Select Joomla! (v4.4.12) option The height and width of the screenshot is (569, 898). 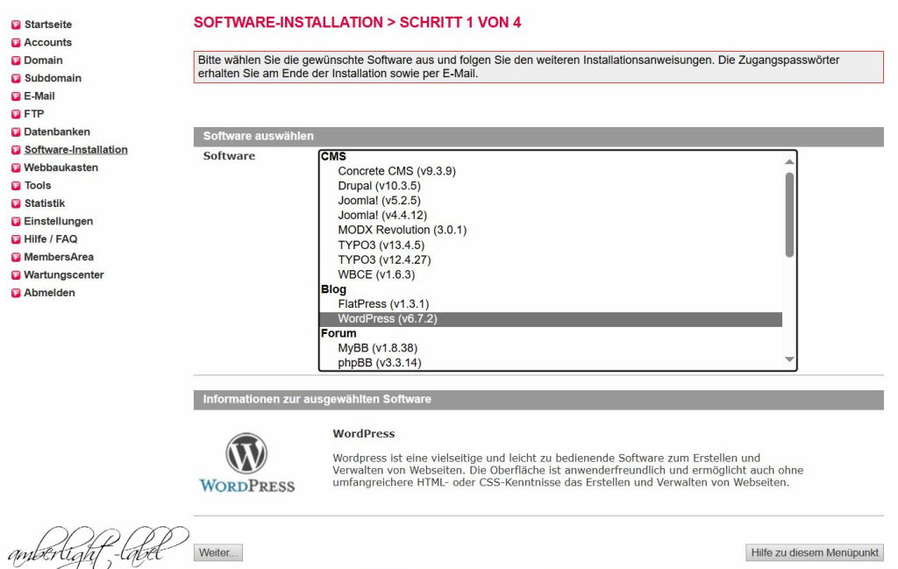pos(551,216)
